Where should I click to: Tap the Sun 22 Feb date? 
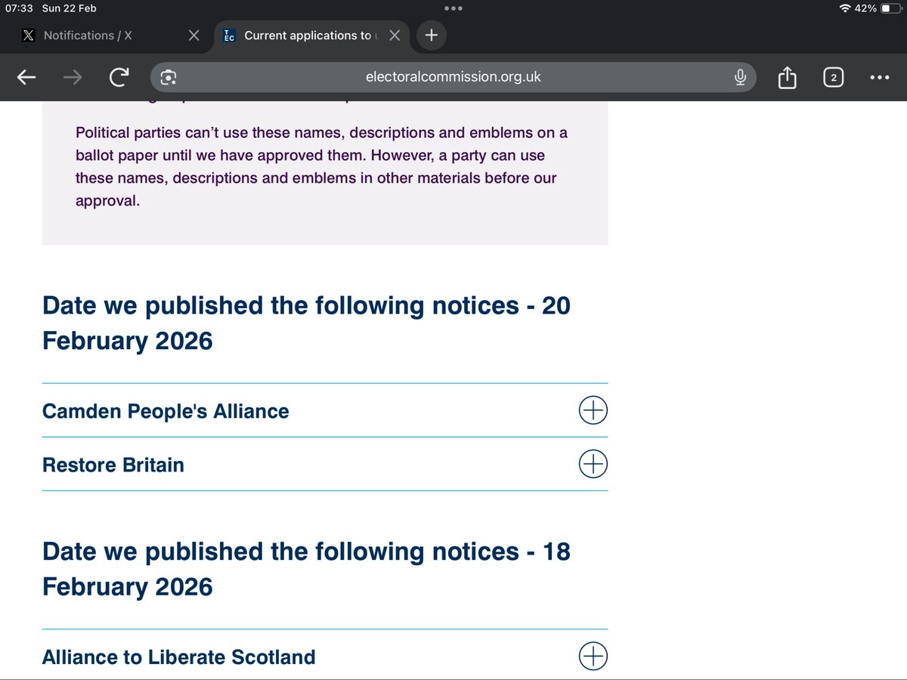(x=70, y=8)
